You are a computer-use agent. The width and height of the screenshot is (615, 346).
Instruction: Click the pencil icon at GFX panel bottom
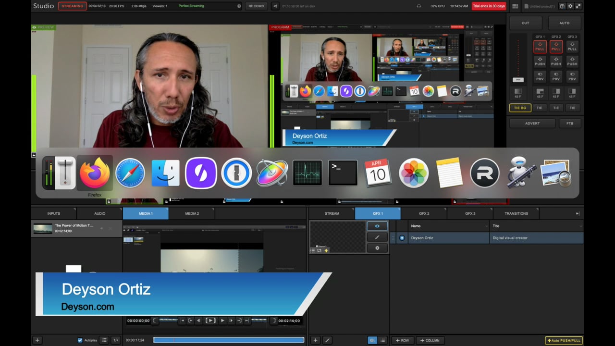point(328,340)
